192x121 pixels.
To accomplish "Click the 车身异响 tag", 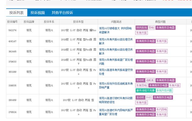I will (x=142, y=85).
